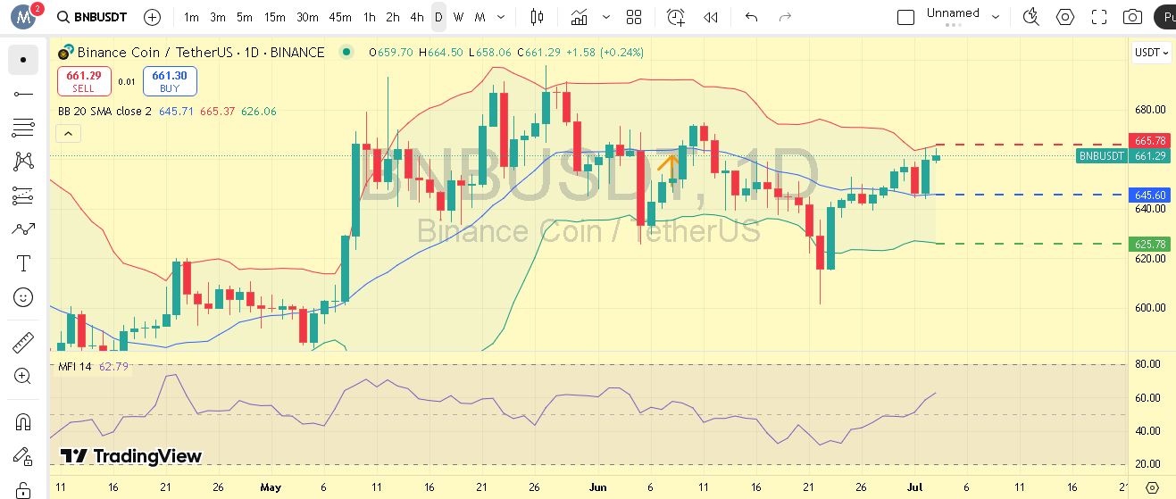
Task: Click the MFI 14 indicator legend
Action: coord(75,367)
